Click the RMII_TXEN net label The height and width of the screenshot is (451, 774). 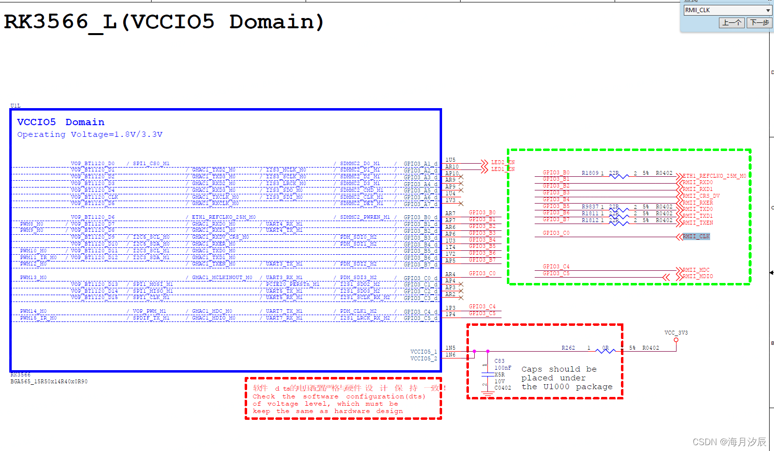tap(697, 223)
